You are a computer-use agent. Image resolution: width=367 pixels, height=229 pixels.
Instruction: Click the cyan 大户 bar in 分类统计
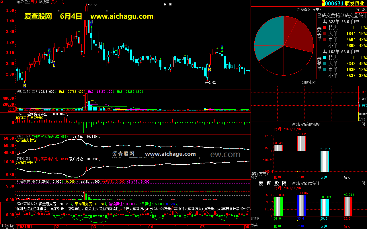pyautogui.click(x=325, y=208)
